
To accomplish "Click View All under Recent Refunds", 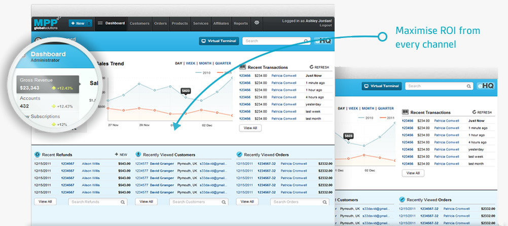I will (x=45, y=201).
